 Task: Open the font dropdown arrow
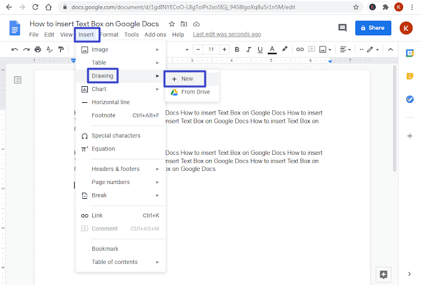coord(187,50)
